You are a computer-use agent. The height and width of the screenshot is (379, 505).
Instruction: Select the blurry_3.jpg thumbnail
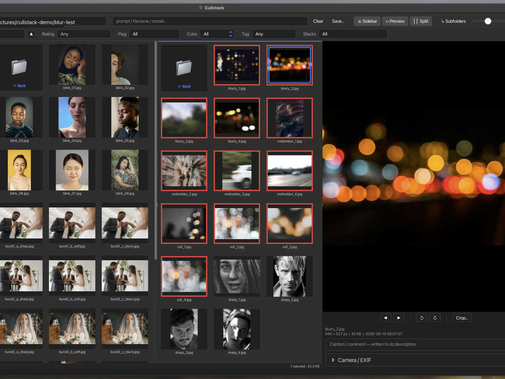click(x=184, y=118)
